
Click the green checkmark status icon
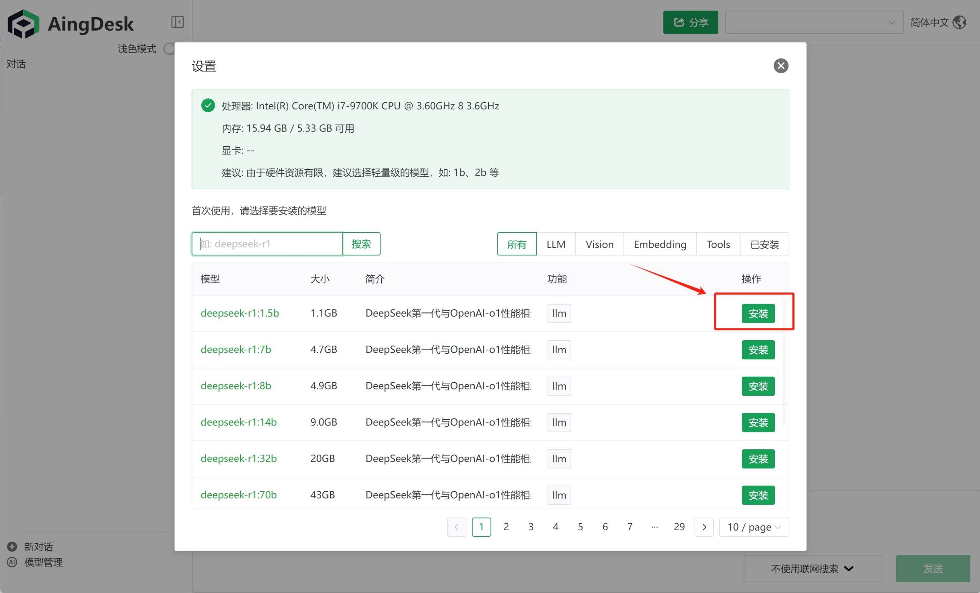pyautogui.click(x=208, y=106)
